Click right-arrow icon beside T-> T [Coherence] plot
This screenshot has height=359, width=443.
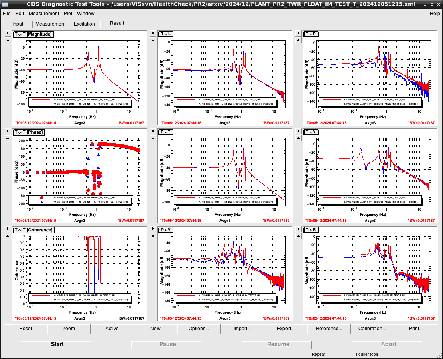point(8,229)
